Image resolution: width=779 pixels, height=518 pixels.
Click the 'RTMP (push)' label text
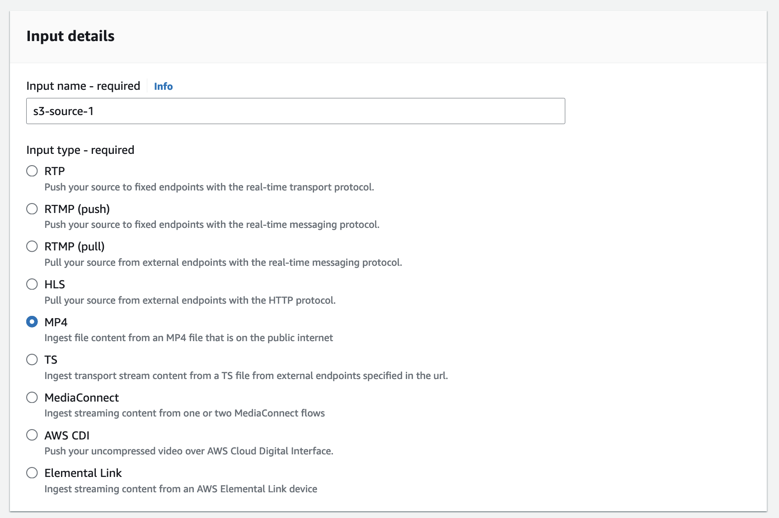(x=77, y=209)
